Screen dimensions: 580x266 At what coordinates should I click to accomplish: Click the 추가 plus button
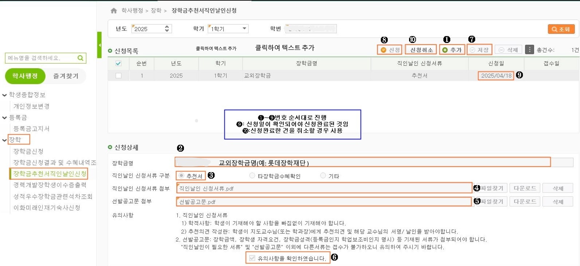tap(452, 50)
